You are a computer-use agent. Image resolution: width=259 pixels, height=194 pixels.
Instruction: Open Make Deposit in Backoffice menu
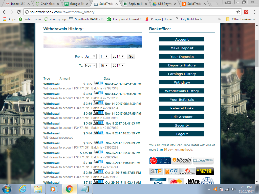(182, 48)
